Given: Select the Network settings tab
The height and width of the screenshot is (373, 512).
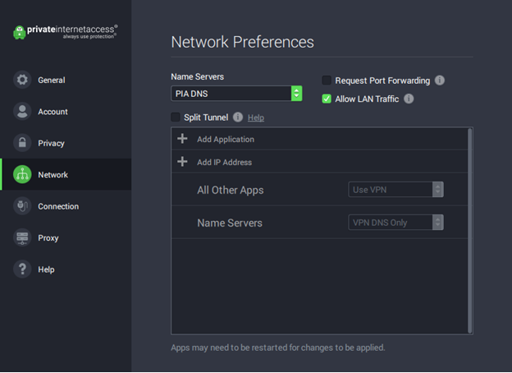Looking at the screenshot, I should [x=66, y=174].
